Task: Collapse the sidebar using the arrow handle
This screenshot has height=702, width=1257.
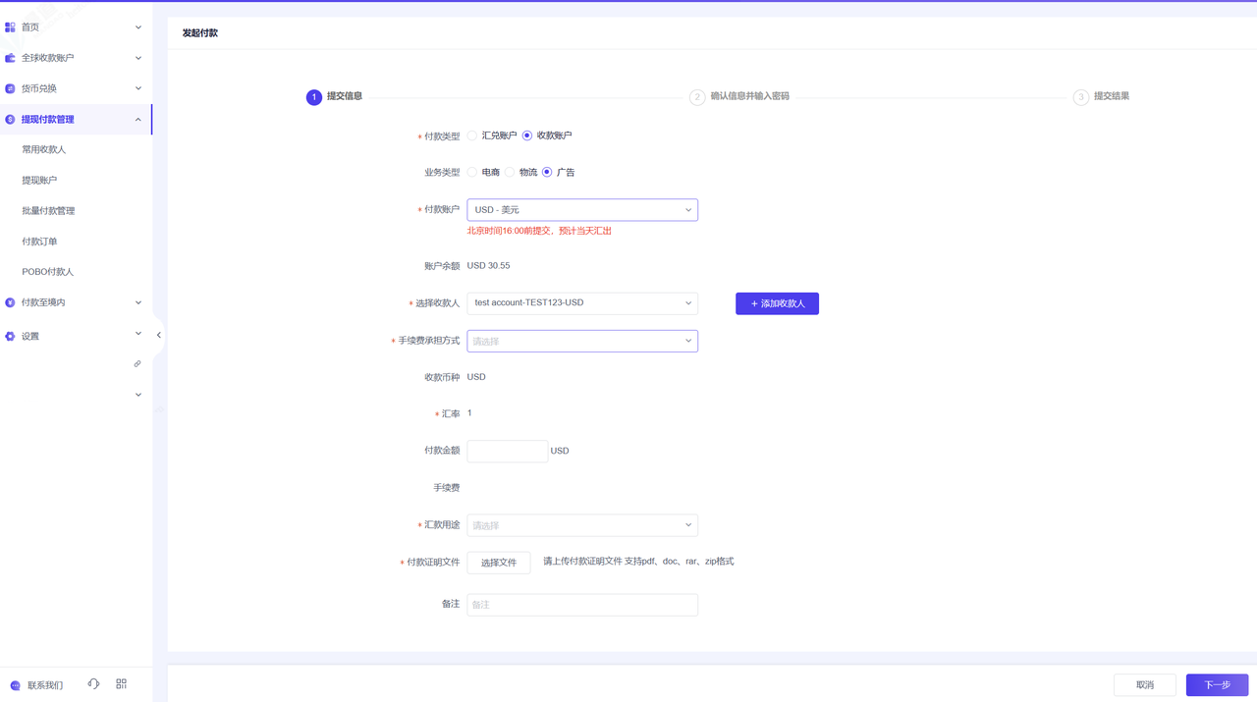Action: (159, 335)
